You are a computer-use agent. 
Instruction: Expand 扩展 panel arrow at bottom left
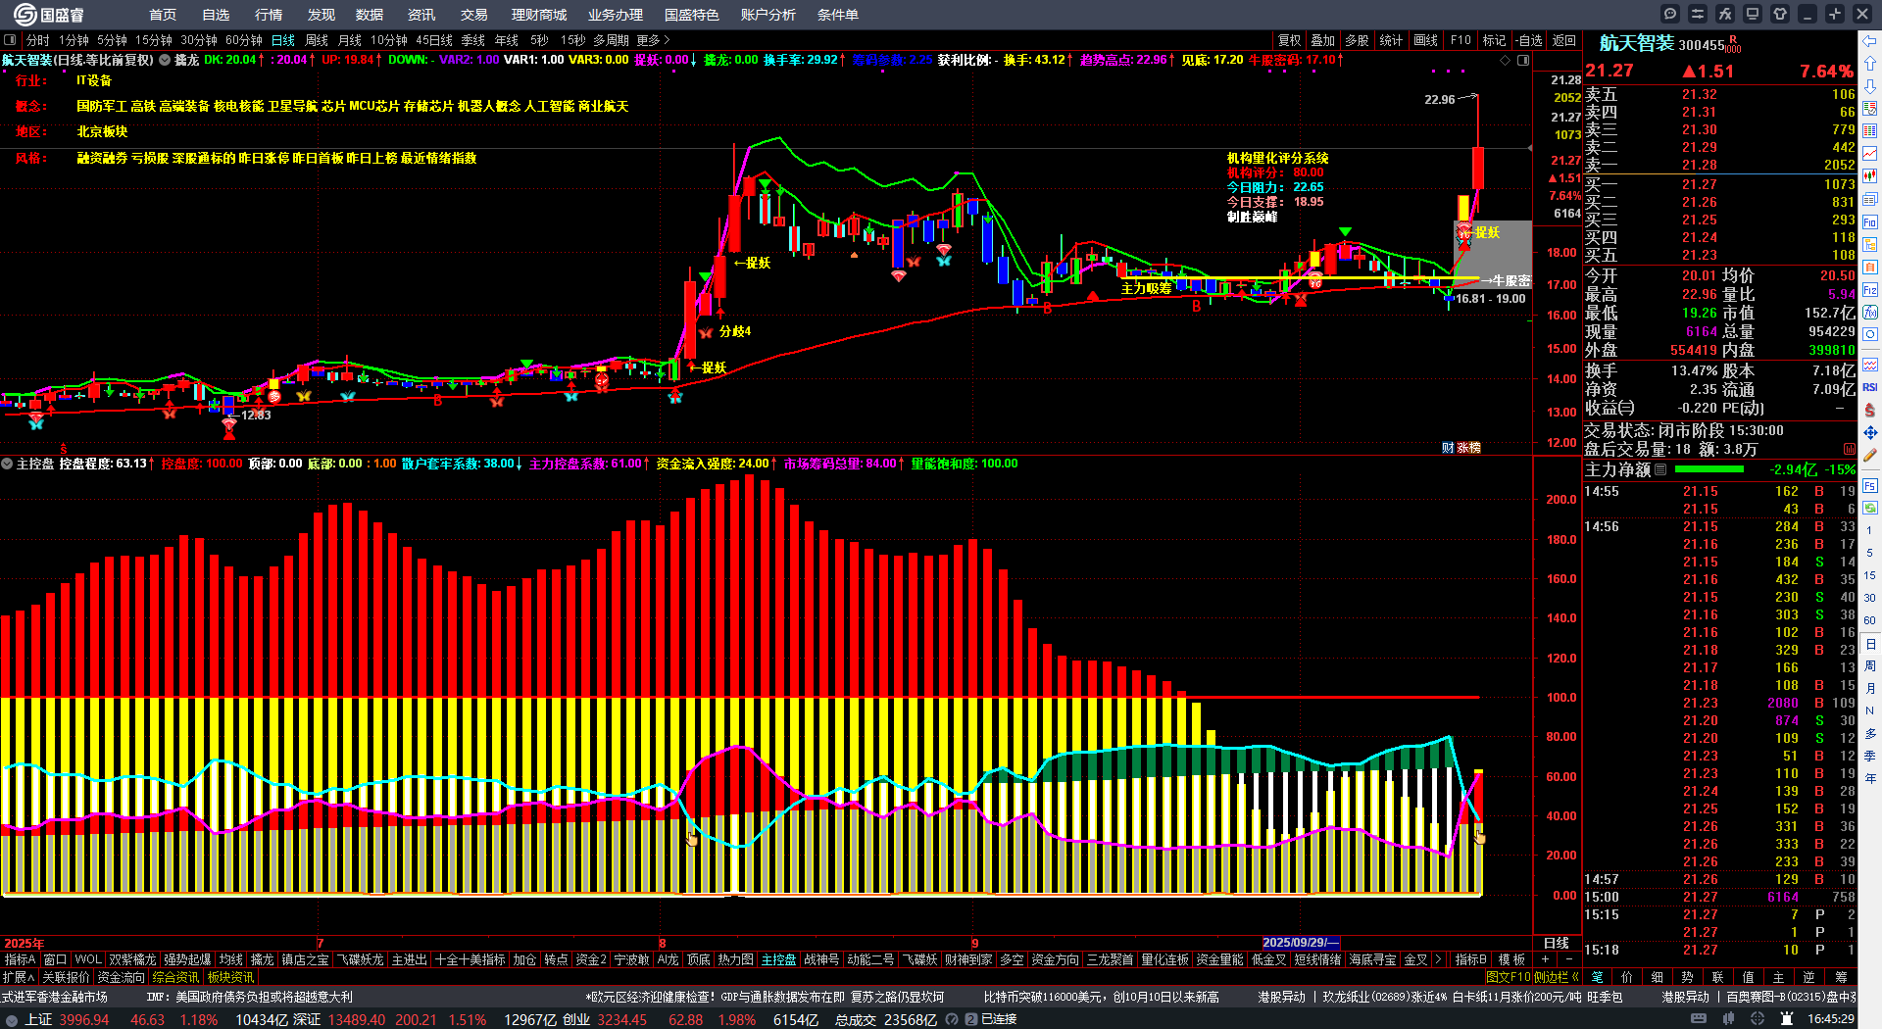pos(19,977)
